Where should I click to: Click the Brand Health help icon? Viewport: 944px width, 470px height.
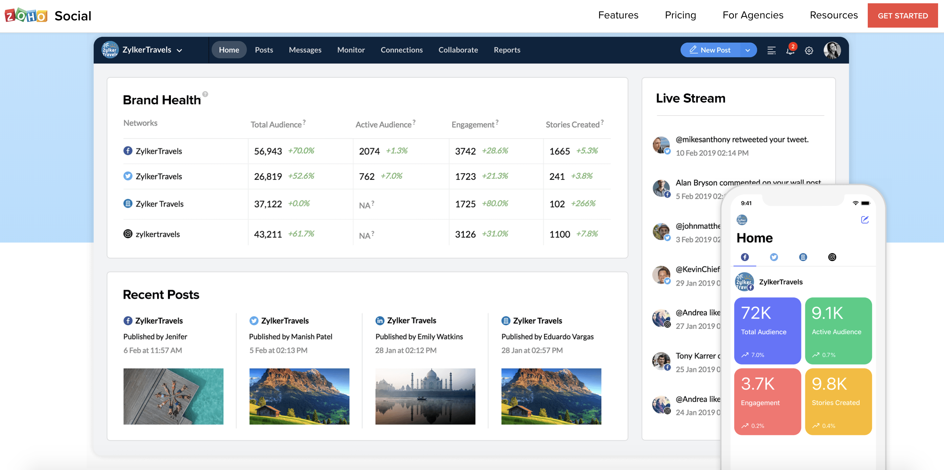[x=205, y=94]
